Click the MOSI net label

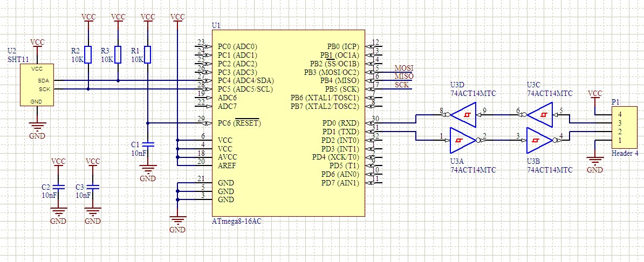point(403,68)
